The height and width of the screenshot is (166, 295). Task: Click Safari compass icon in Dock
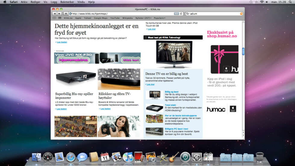pos(71,157)
